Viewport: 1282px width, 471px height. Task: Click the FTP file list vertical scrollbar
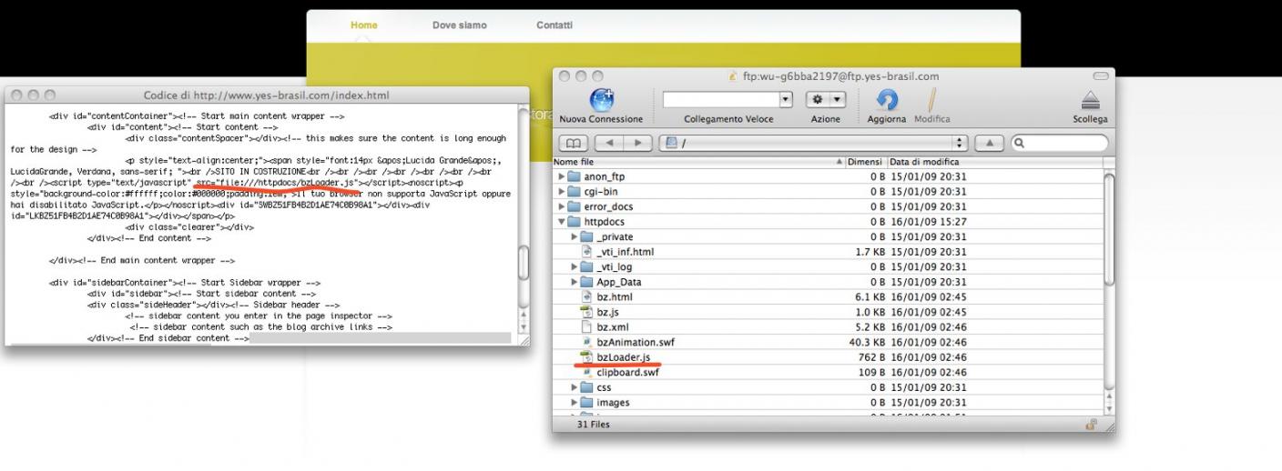pos(1108,292)
